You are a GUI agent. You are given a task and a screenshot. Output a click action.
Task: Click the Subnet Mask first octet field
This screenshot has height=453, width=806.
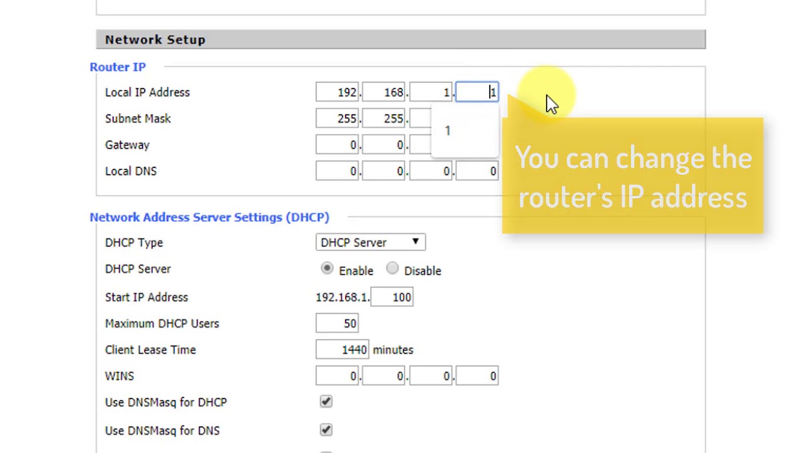pyautogui.click(x=338, y=119)
